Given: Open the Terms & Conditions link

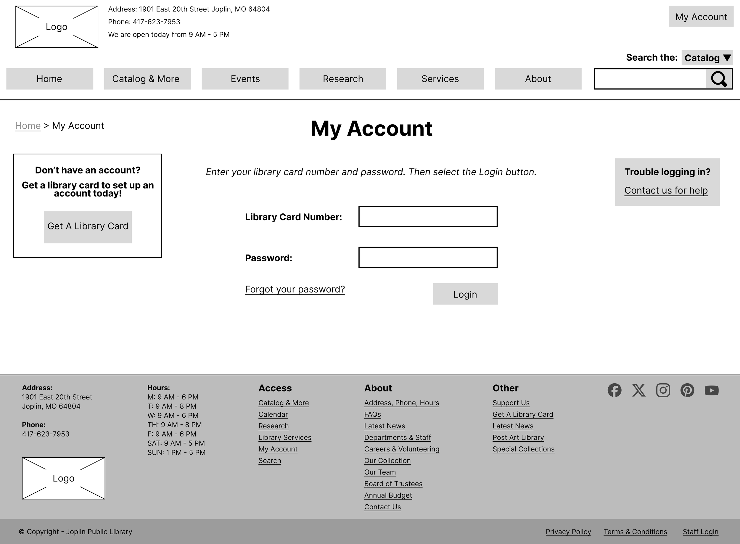Looking at the screenshot, I should coord(635,532).
